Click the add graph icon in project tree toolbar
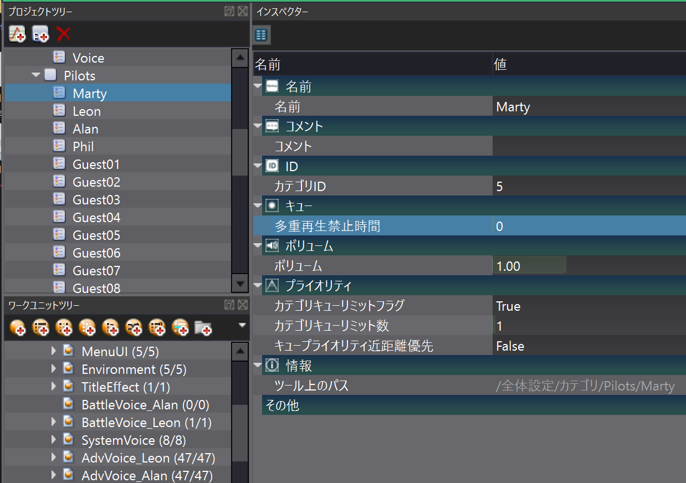This screenshot has width=686, height=483. click(x=17, y=34)
